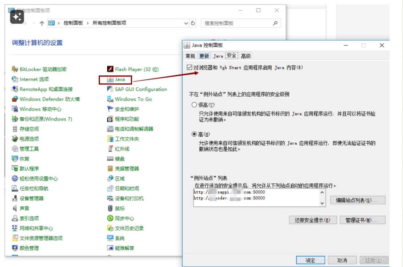Click the 搜索控制面板 search field
Image resolution: width=403 pixels, height=267 pixels.
pos(241,23)
